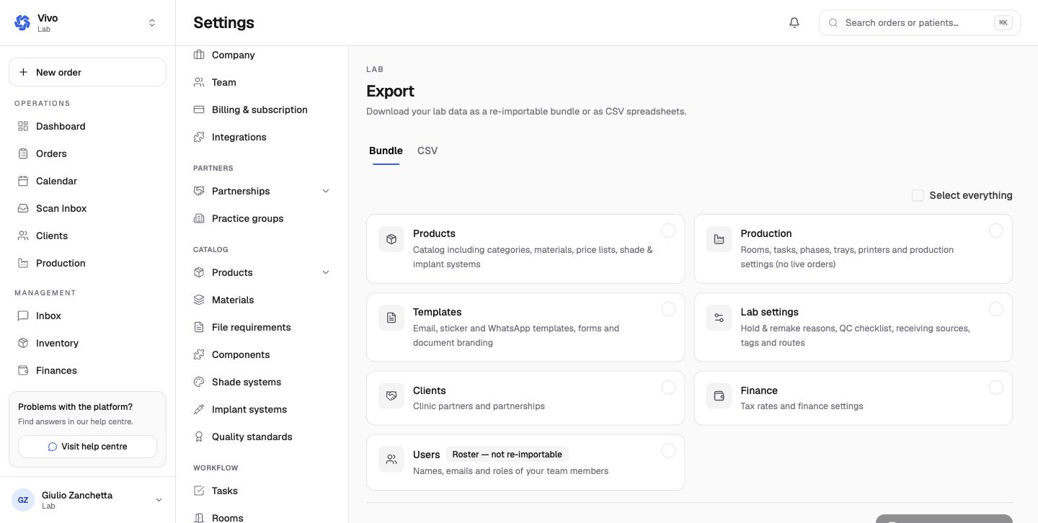Select the Production bundle radio circle
This screenshot has width=1038, height=523.
pos(995,231)
